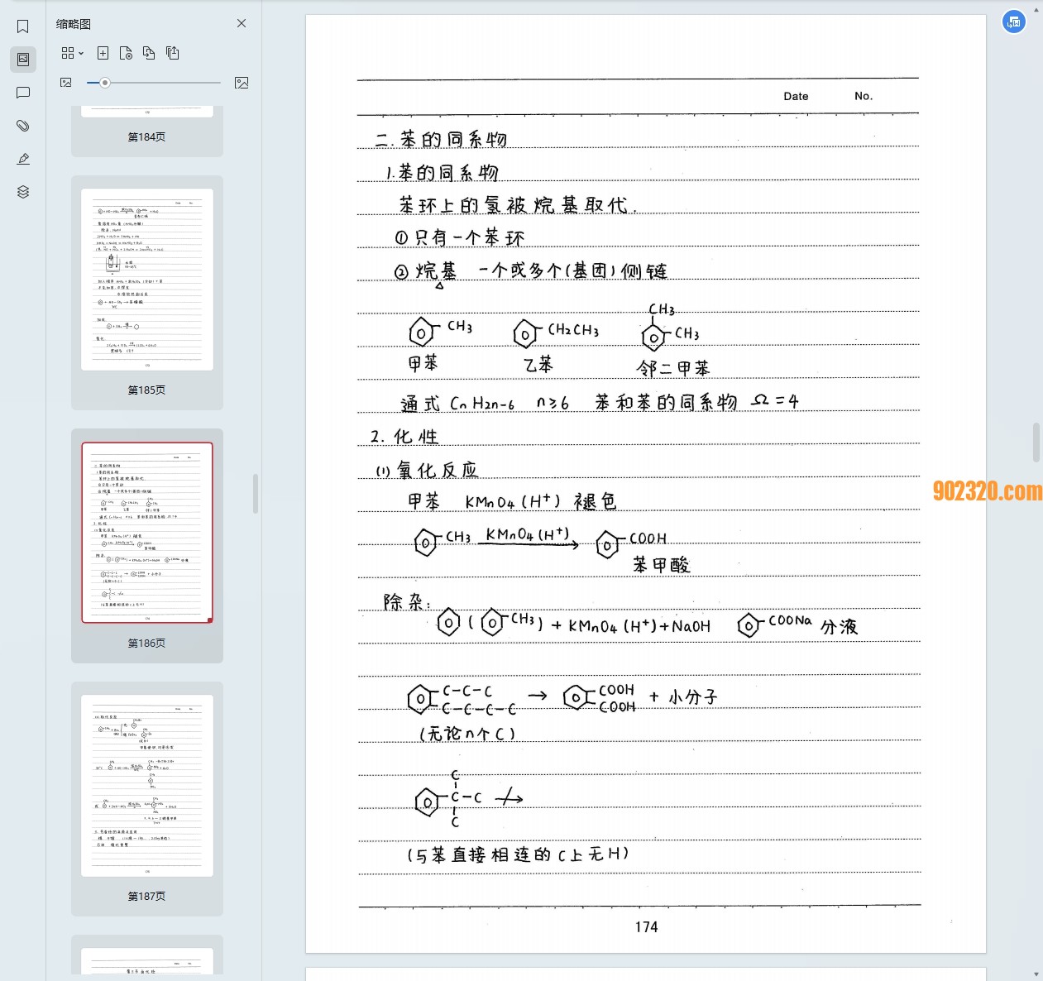Expand the thumbnail grid layout dropdown
The image size is (1043, 981).
click(x=72, y=53)
